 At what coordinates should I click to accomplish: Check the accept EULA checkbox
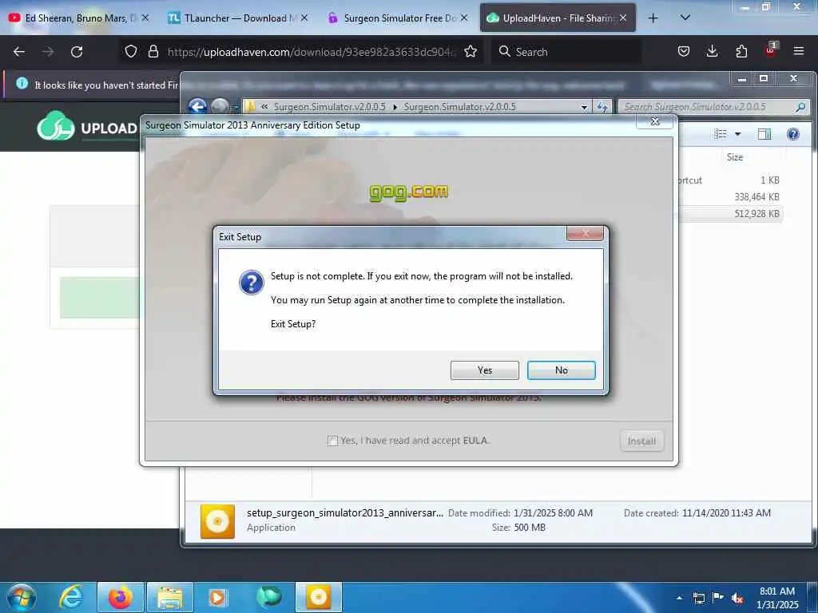(332, 441)
